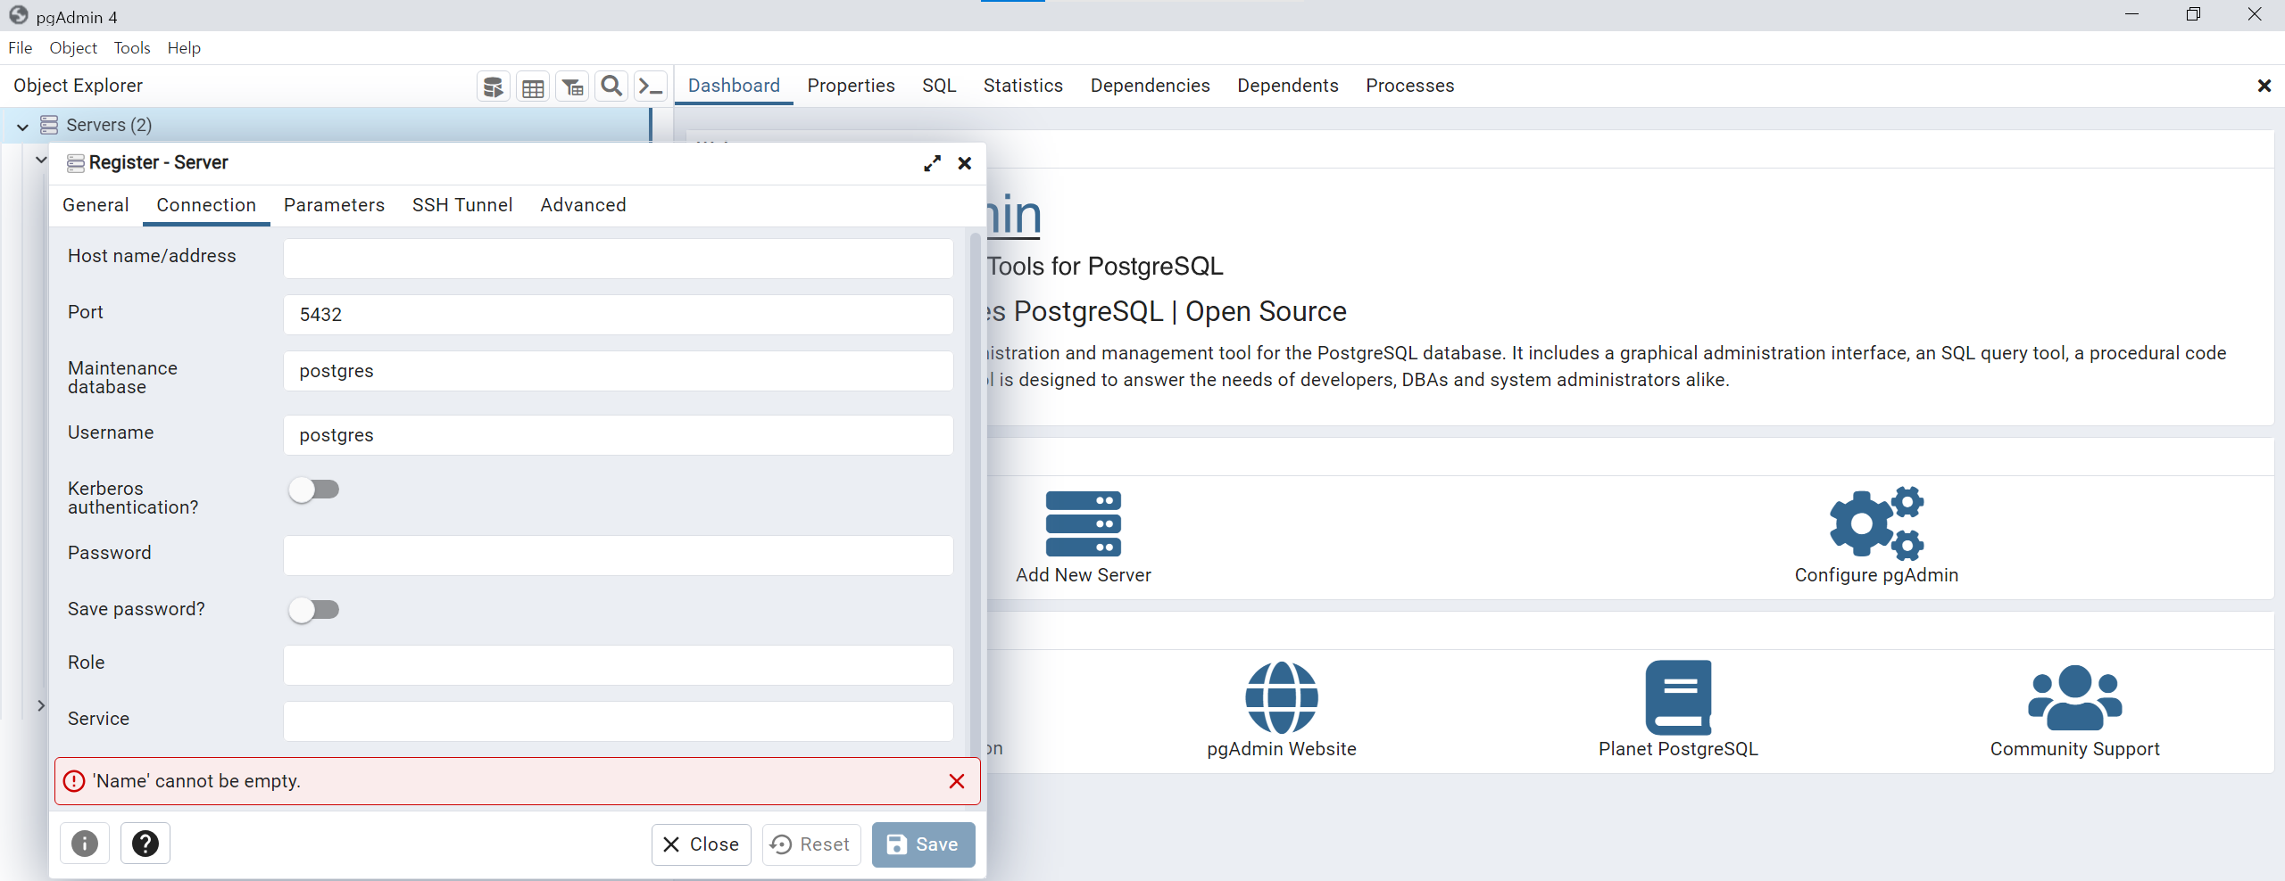Open the SQL tab
The image size is (2285, 881).
coord(939,86)
